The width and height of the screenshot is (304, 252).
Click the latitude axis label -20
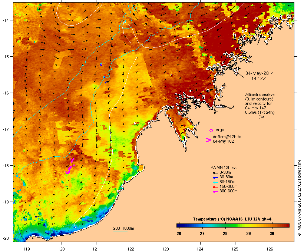pos(5,238)
